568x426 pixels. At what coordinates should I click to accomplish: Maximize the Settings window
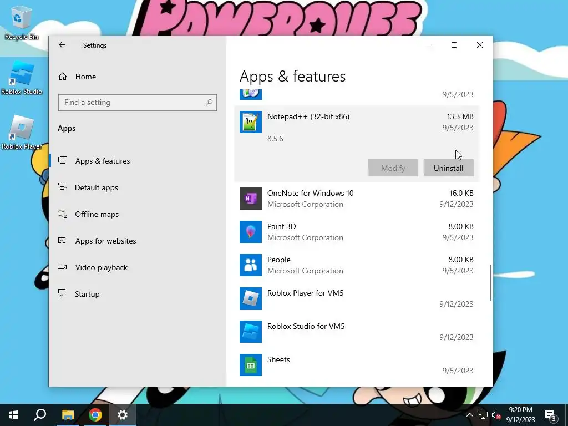[x=454, y=45]
